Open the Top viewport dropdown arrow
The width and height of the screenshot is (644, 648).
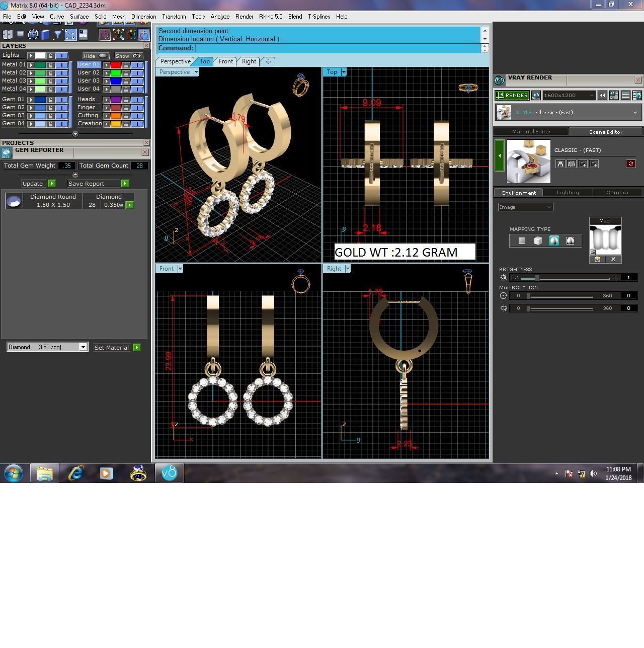coord(344,72)
